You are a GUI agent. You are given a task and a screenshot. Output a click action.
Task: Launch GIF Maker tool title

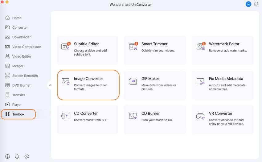pos(150,79)
